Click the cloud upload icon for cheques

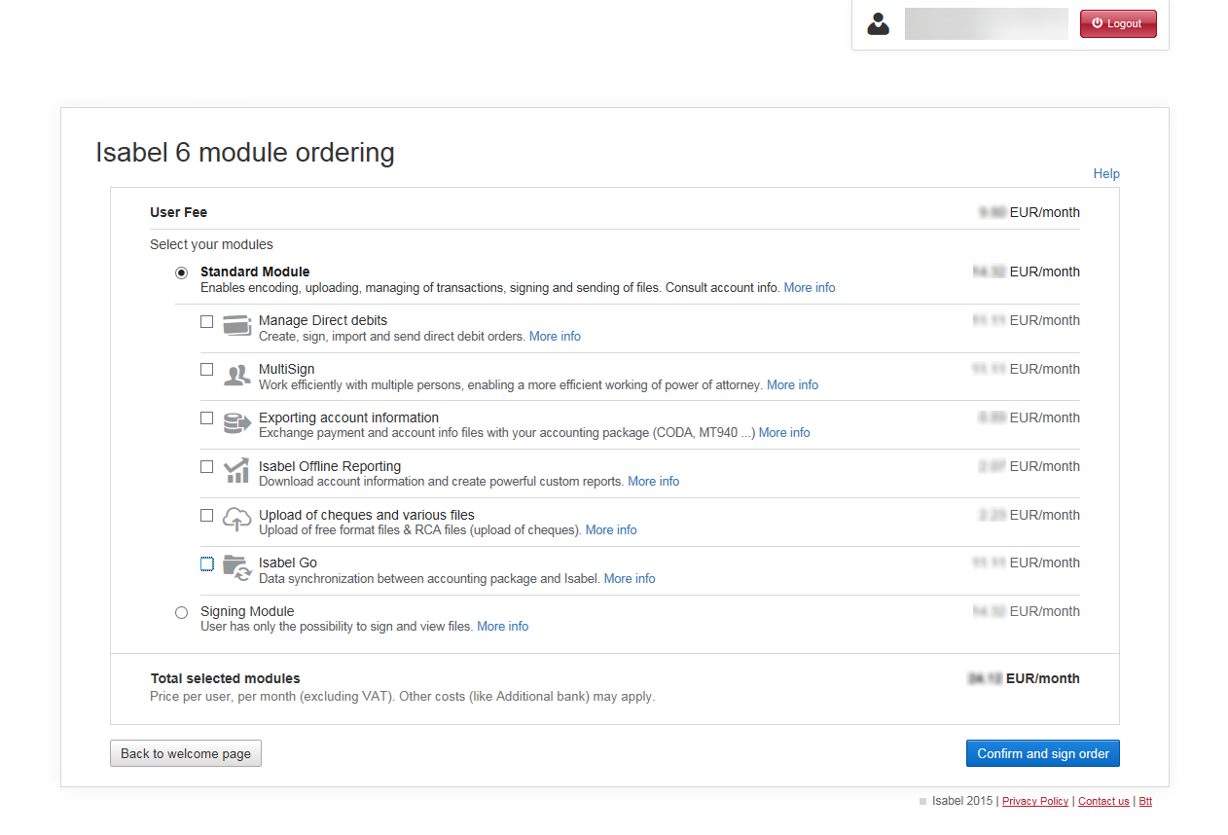point(237,520)
